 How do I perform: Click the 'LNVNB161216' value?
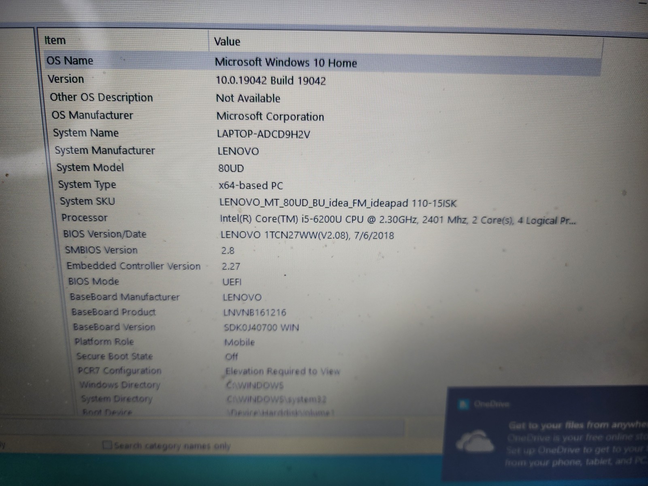(x=254, y=312)
